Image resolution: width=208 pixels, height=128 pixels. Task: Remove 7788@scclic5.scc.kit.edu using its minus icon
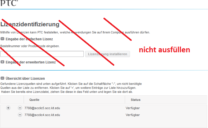pos(20,108)
